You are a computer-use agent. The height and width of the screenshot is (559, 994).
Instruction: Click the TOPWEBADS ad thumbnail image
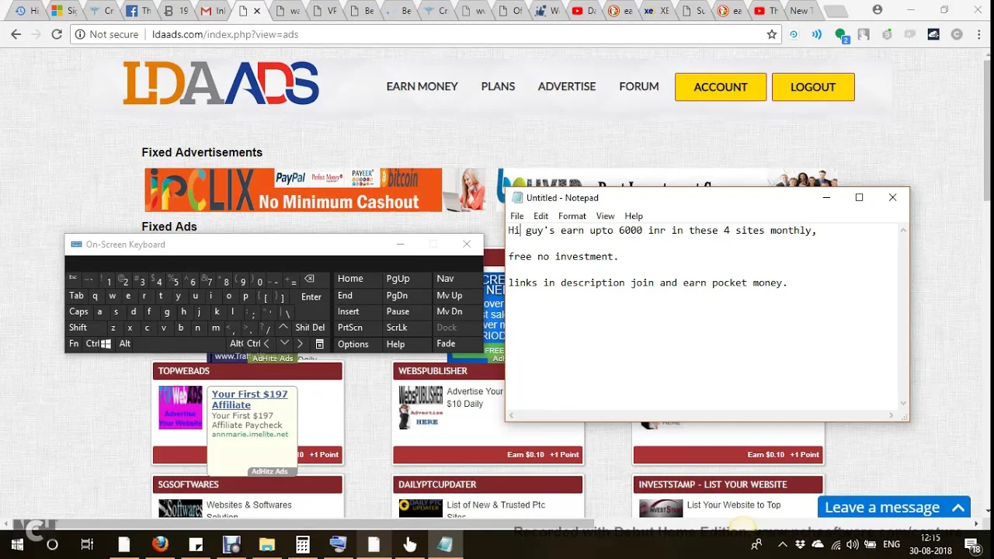[x=180, y=407]
